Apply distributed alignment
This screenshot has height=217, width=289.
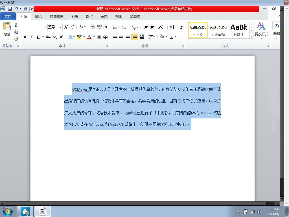[141, 37]
